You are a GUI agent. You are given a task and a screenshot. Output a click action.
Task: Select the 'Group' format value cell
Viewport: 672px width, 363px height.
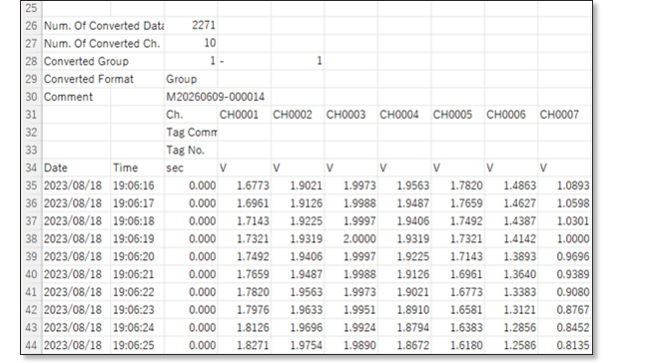pyautogui.click(x=191, y=79)
